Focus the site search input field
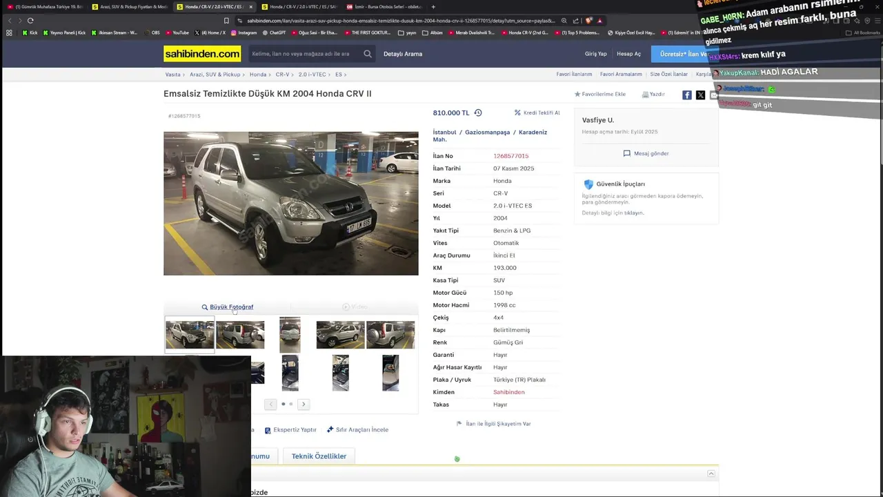Image resolution: width=883 pixels, height=497 pixels. [x=304, y=54]
